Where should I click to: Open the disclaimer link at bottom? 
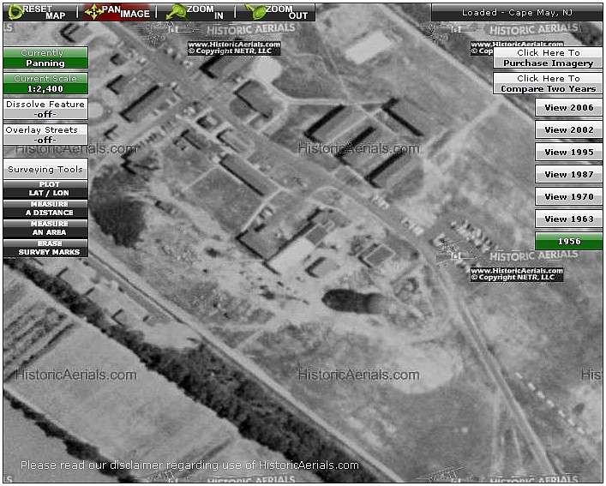coord(189,465)
